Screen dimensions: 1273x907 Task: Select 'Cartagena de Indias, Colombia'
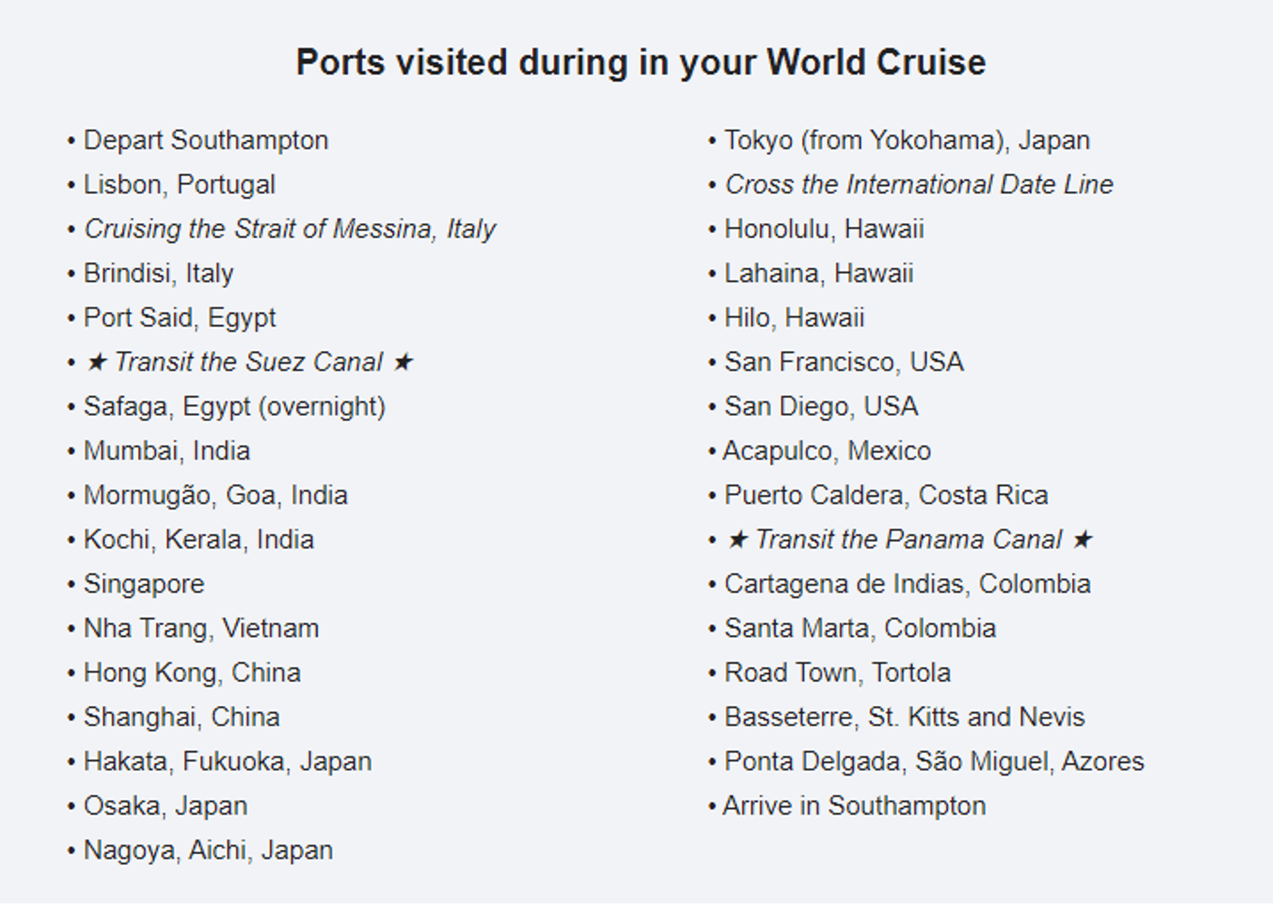click(907, 585)
